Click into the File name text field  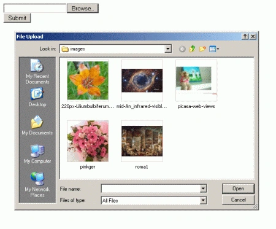(x=151, y=188)
